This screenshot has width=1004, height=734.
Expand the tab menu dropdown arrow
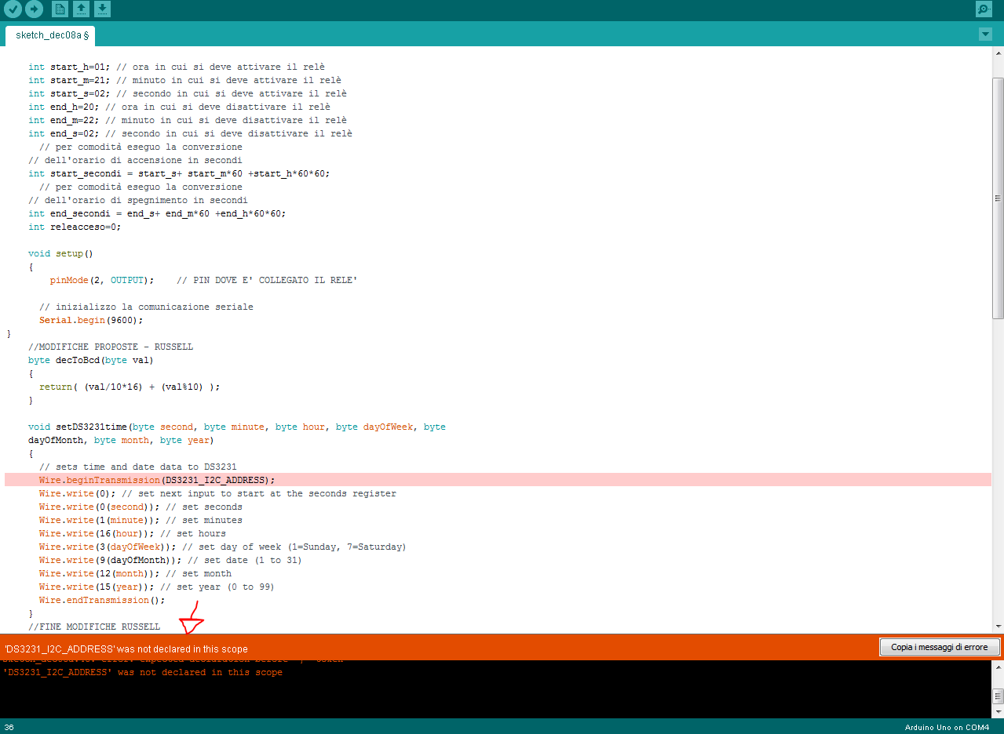[986, 35]
